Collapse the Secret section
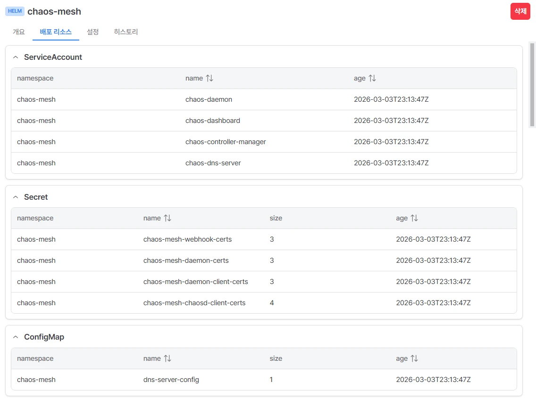Image resolution: width=536 pixels, height=398 pixels. point(16,197)
